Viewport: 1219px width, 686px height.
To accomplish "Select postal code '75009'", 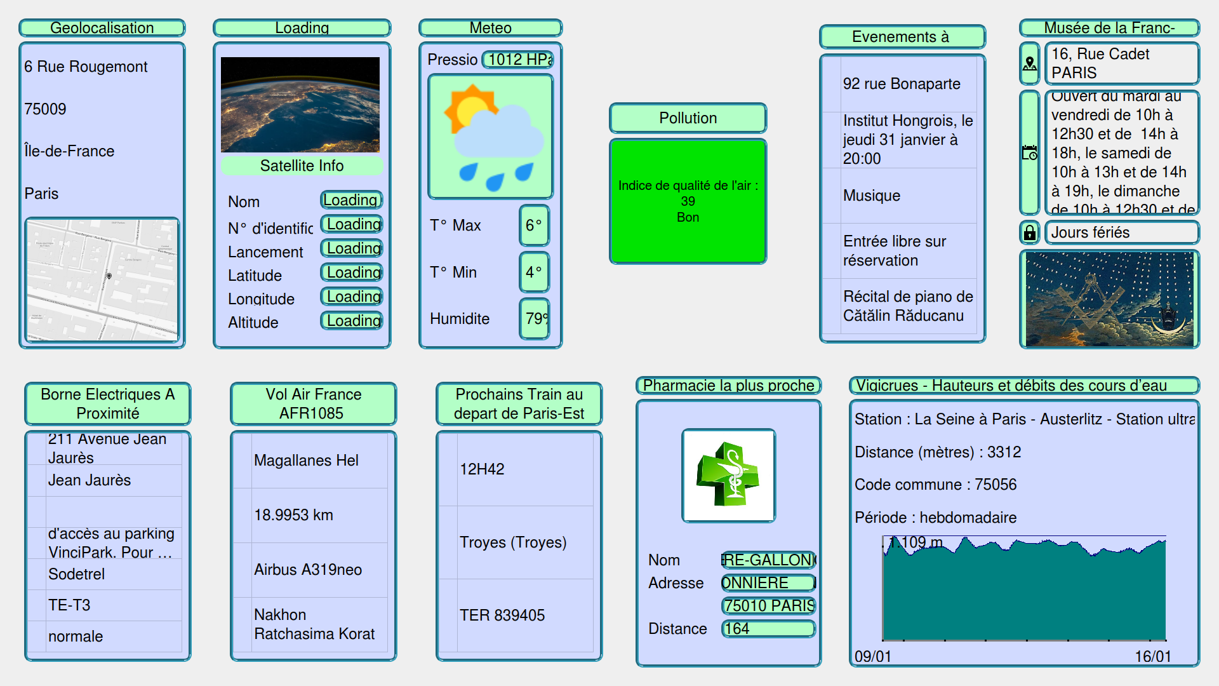I will coord(45,109).
